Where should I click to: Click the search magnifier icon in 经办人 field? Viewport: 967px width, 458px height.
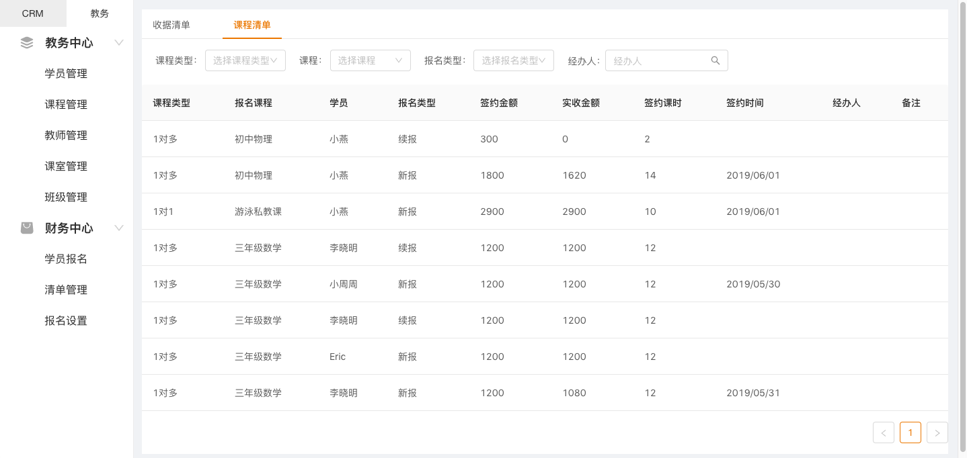coord(715,60)
